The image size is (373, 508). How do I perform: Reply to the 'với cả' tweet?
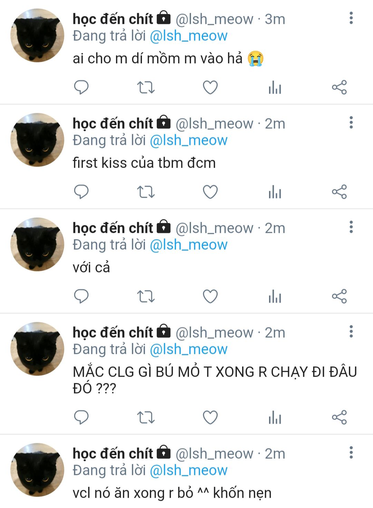tap(82, 296)
